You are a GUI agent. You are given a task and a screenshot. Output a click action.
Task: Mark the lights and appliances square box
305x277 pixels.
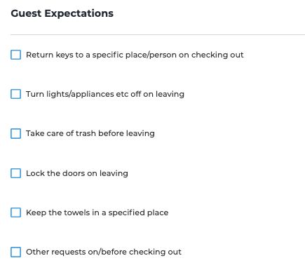coord(15,94)
